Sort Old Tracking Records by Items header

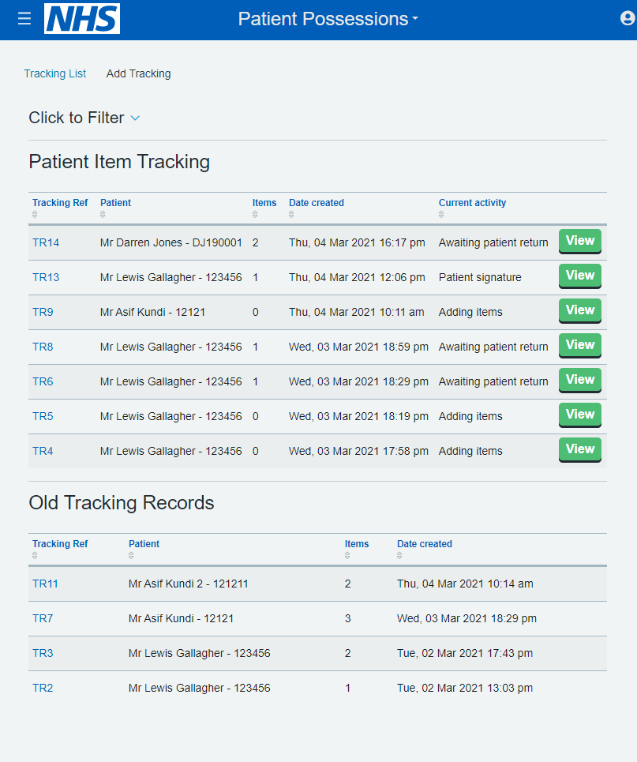(x=357, y=544)
